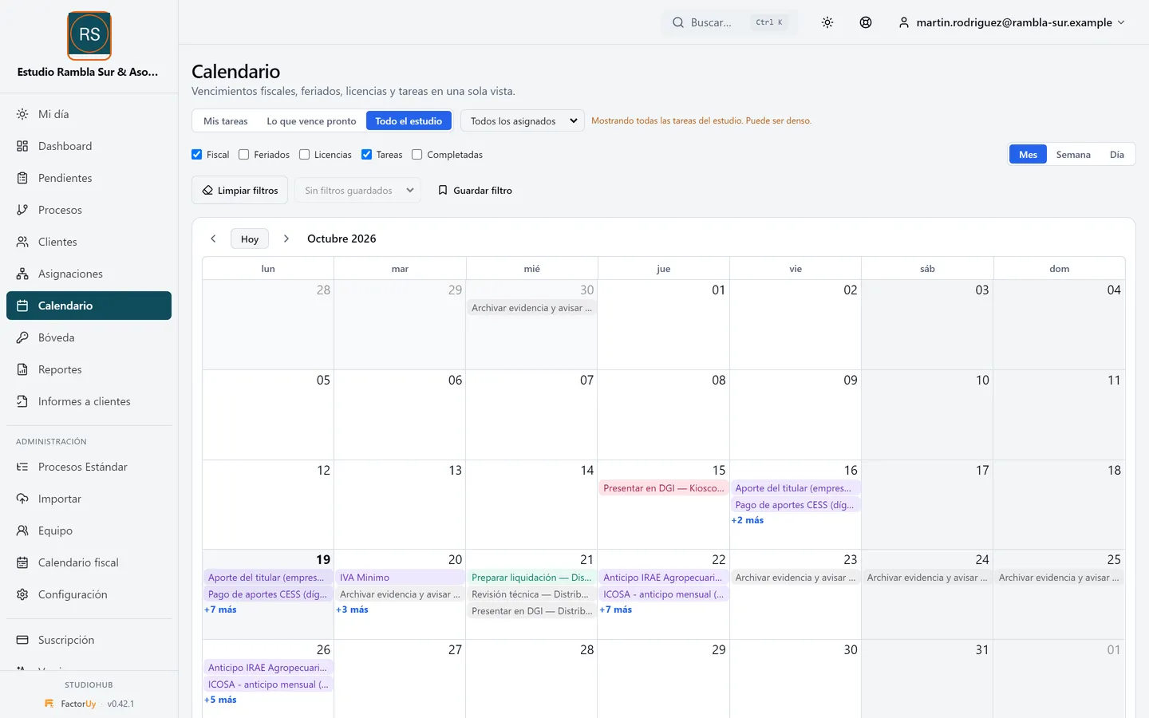Select the Todo el estudio tab
This screenshot has width=1149, height=718.
coord(409,121)
